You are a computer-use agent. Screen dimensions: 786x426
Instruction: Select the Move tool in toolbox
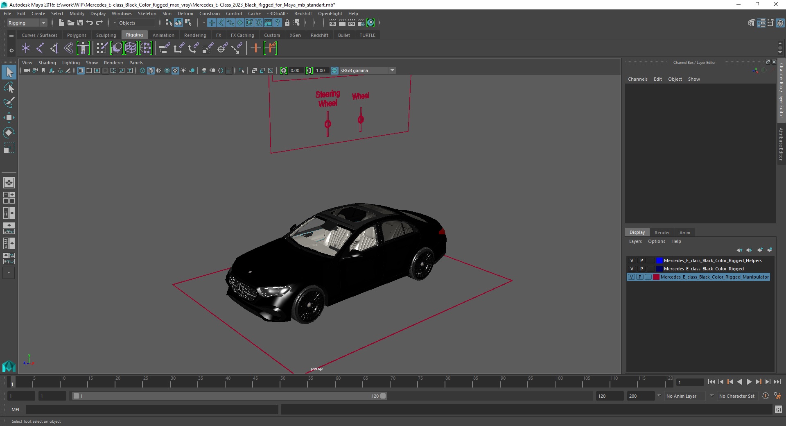9,118
